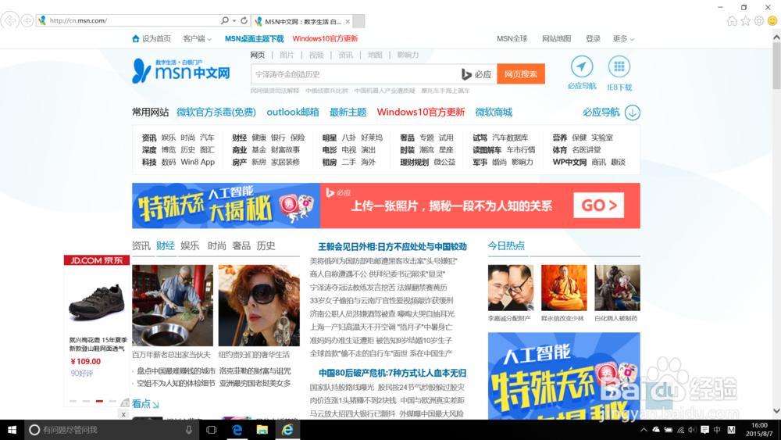Switch to the 时尚 news tab
Image resolution: width=781 pixels, height=440 pixels.
[216, 245]
